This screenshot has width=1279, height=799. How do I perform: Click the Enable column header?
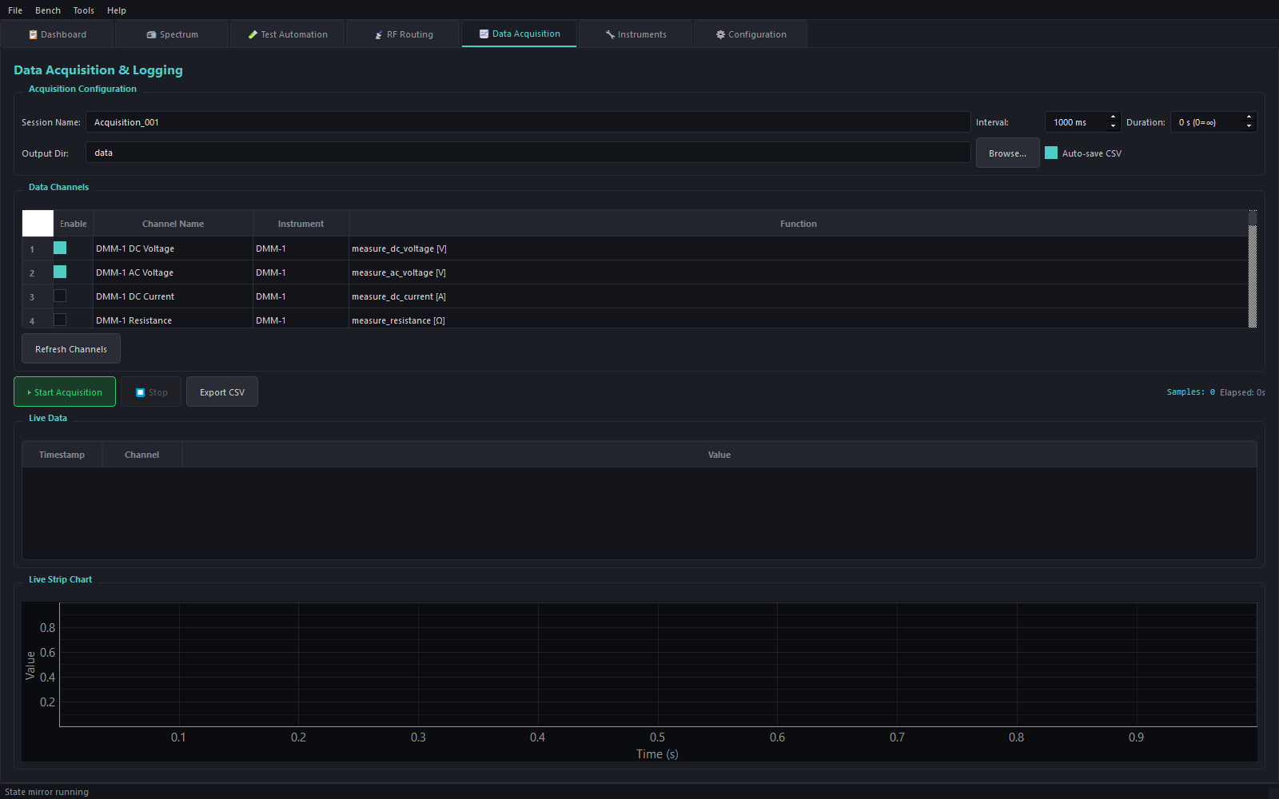coord(74,224)
